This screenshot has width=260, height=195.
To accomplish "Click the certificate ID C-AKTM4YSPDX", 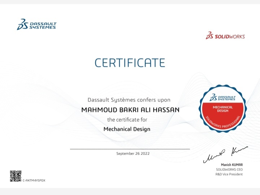I will point(34,181).
